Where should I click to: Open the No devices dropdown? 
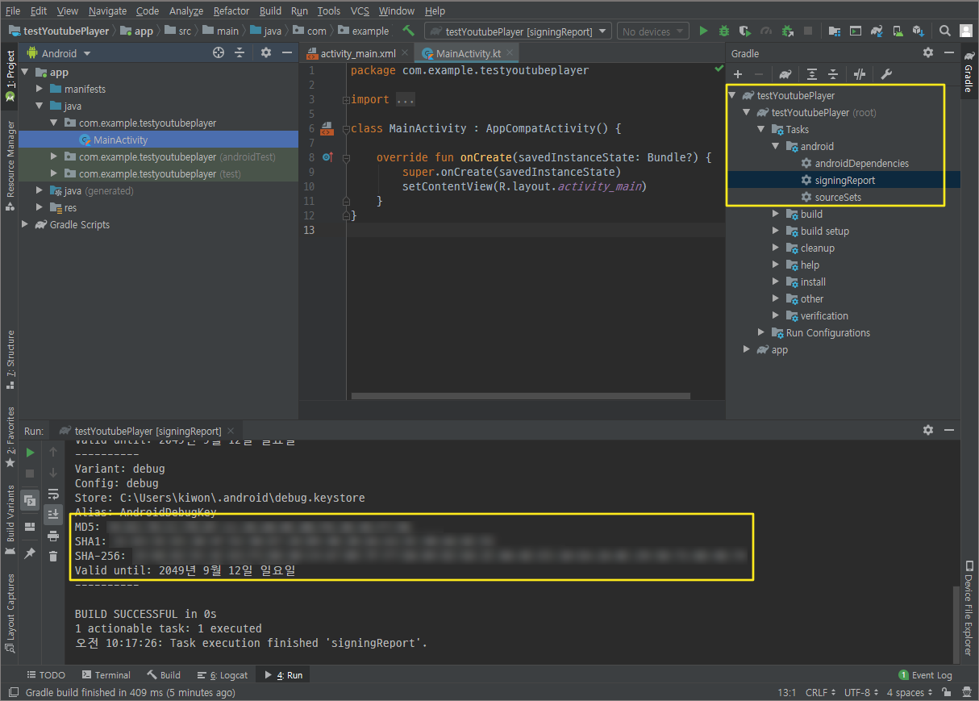652,31
